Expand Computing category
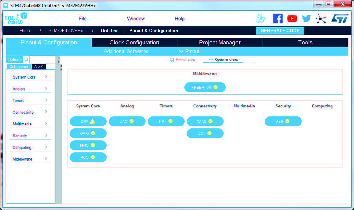This screenshot has width=354, height=210. click(x=30, y=147)
